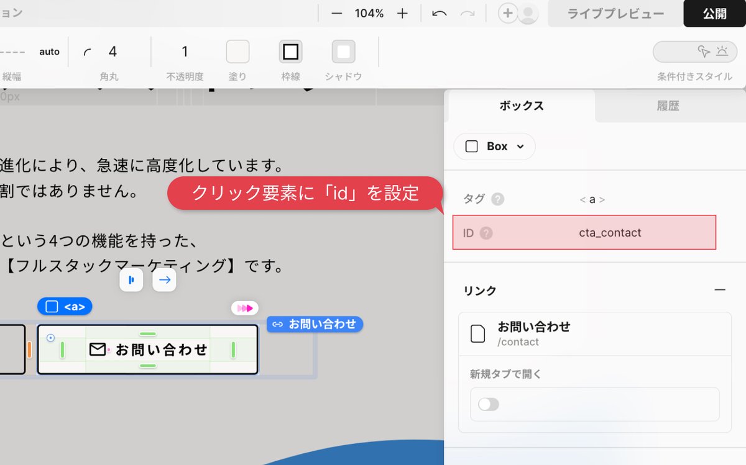Switch to the 履歴 tab
This screenshot has height=465, width=746.
(x=668, y=106)
